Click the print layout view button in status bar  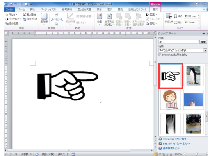(156, 154)
